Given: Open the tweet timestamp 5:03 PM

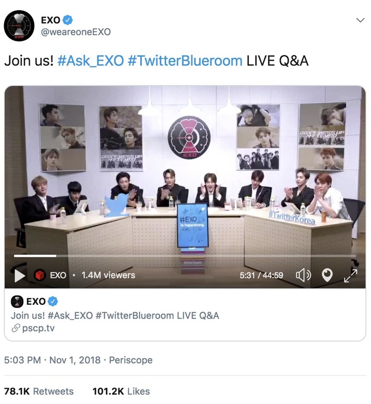Looking at the screenshot, I should 22,360.
